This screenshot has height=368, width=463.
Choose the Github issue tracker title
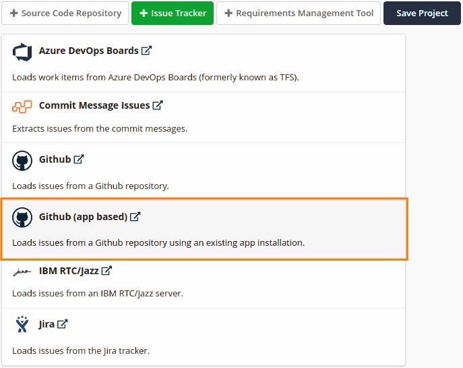click(x=55, y=159)
